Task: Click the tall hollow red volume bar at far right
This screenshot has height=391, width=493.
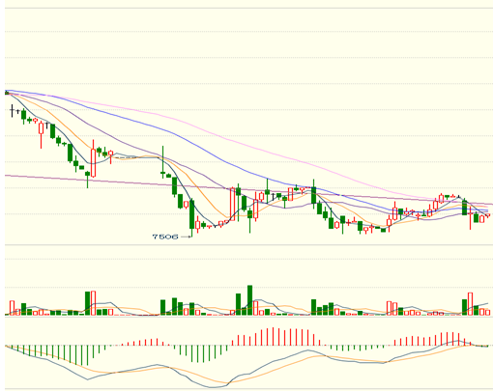Action: click(x=470, y=304)
